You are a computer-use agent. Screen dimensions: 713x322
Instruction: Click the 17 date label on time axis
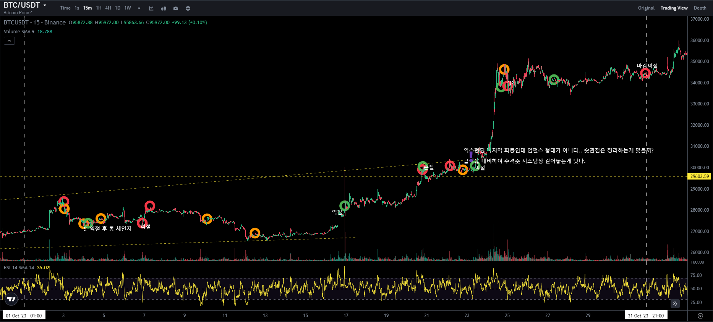(346, 316)
